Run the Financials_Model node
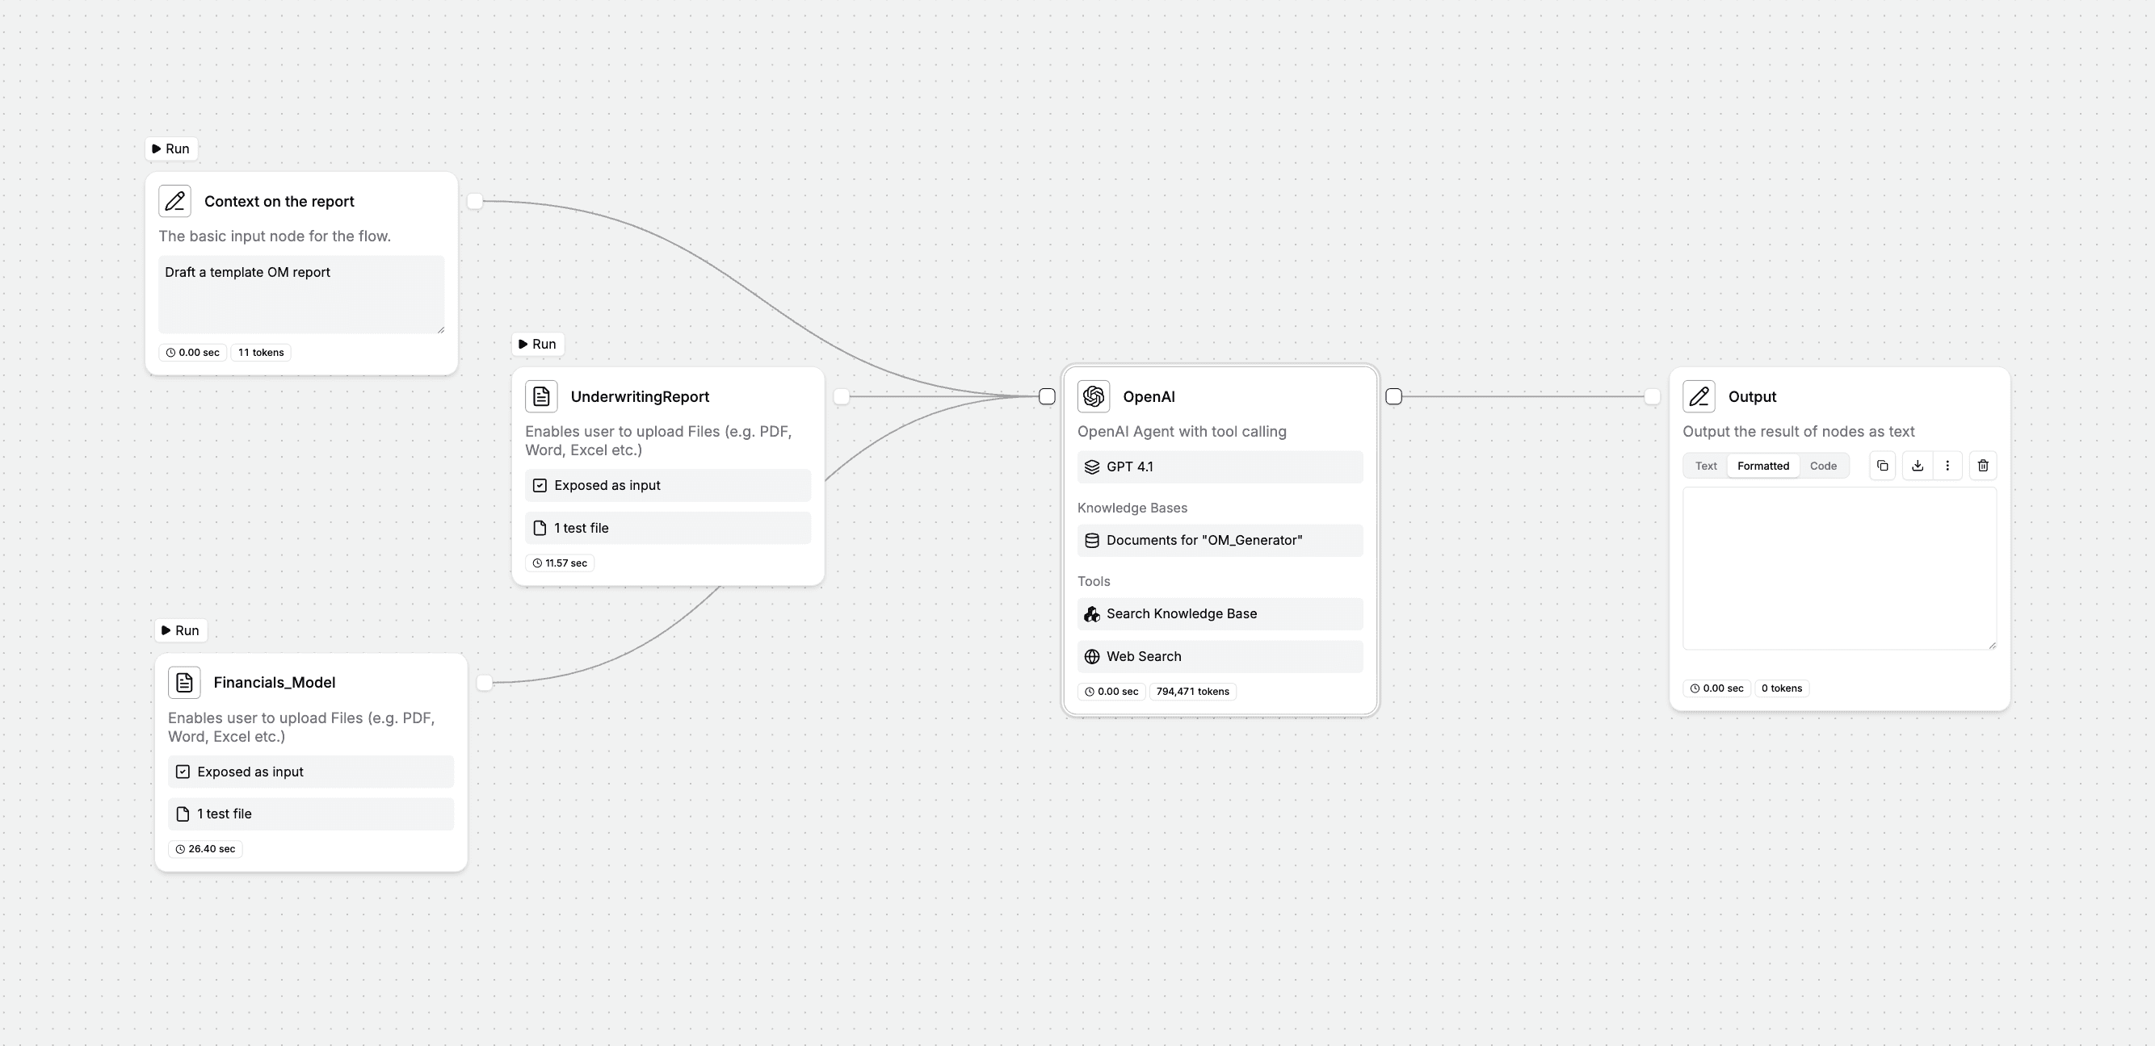2155x1046 pixels. coord(181,630)
